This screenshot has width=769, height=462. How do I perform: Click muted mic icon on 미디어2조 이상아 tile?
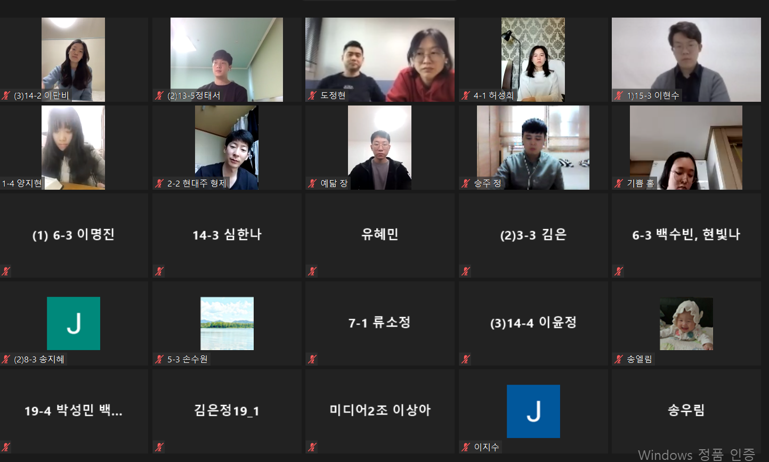(x=312, y=447)
